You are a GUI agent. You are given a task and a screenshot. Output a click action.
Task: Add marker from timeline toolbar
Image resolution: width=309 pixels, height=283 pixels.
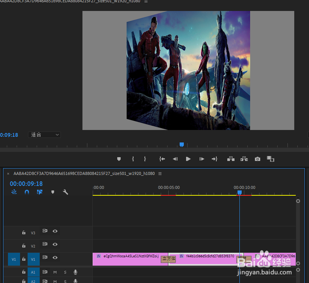pyautogui.click(x=53, y=192)
